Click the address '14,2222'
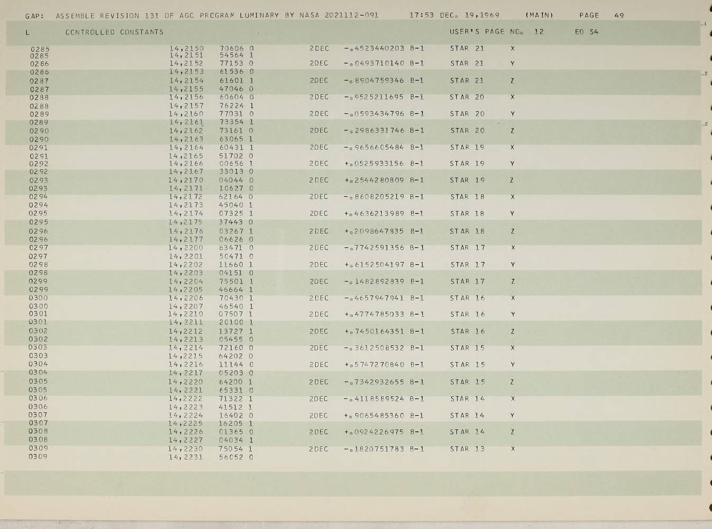Viewport: 712px width, 529px height. pyautogui.click(x=186, y=399)
